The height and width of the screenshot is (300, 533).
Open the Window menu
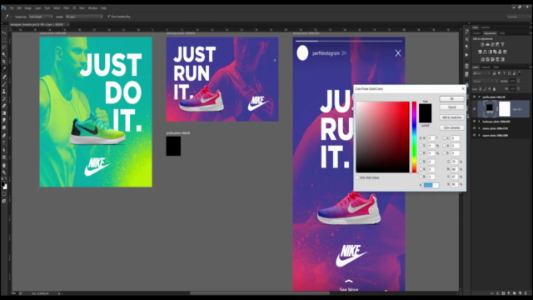[x=92, y=7]
